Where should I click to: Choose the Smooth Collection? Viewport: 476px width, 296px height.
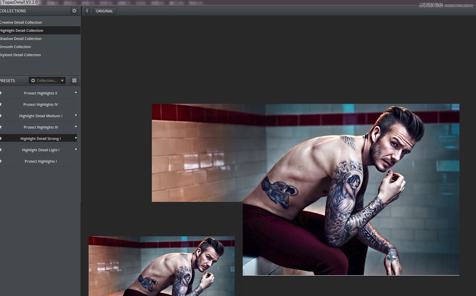point(16,47)
